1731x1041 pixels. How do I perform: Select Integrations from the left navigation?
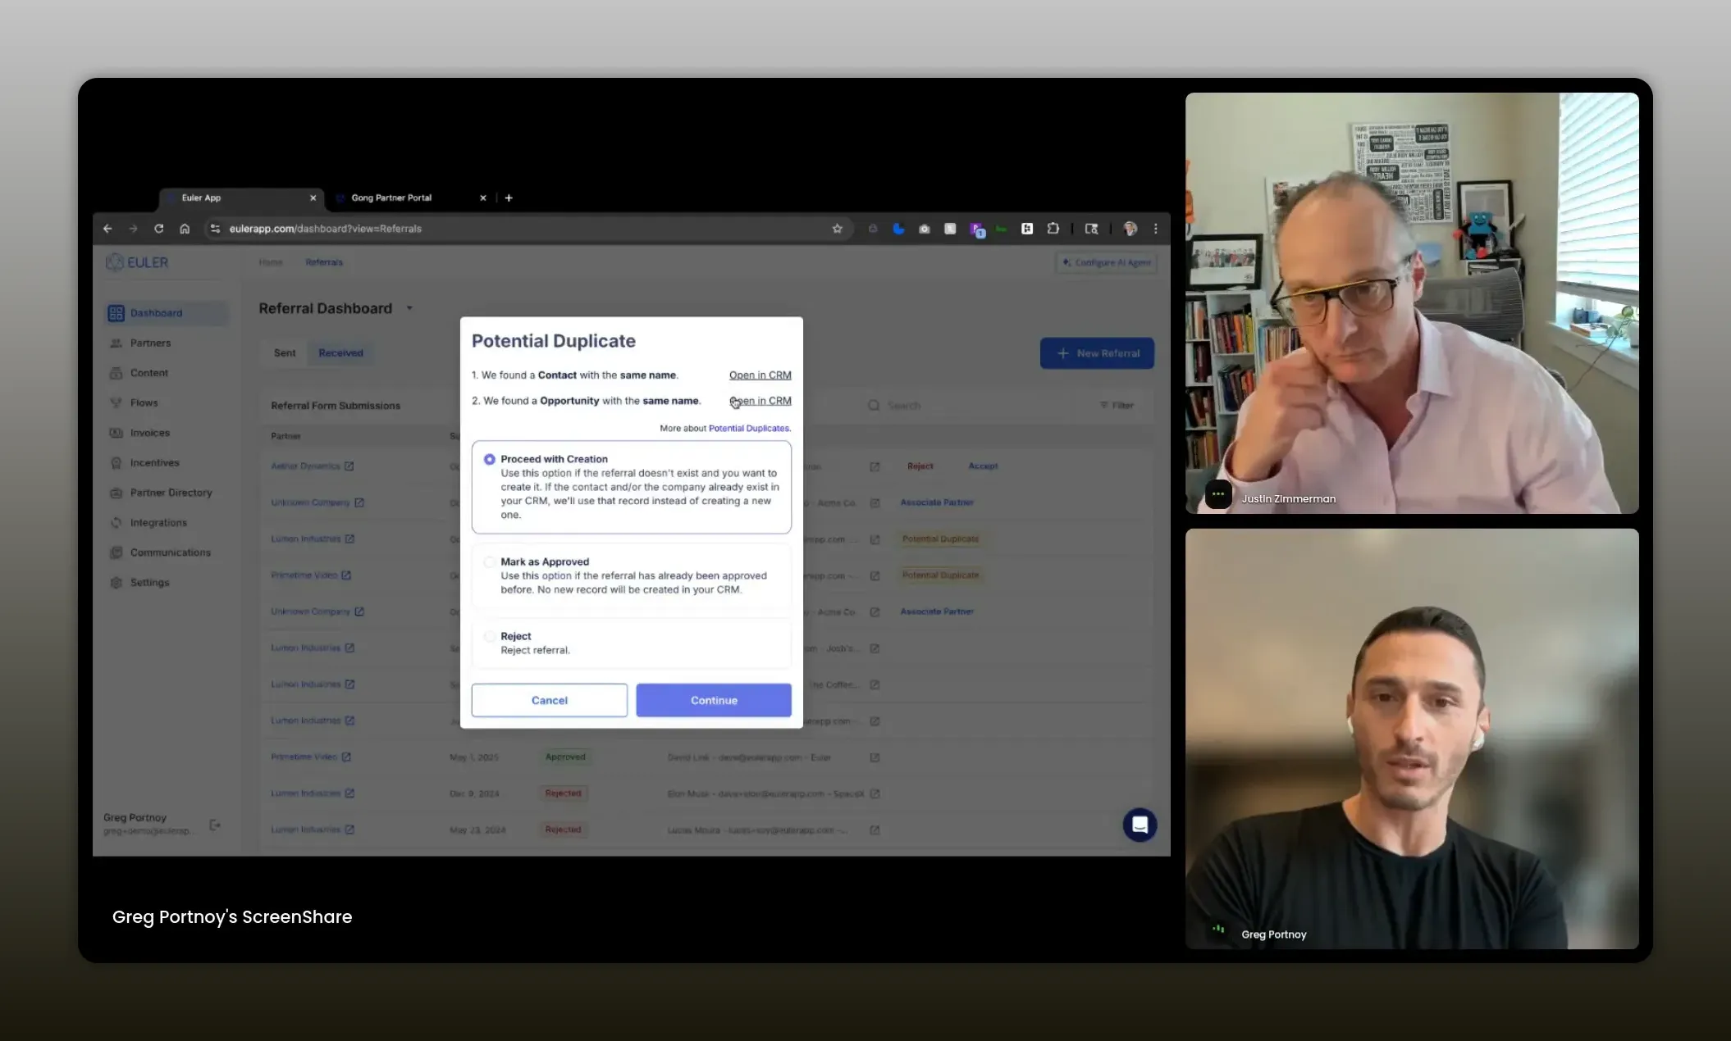(158, 522)
